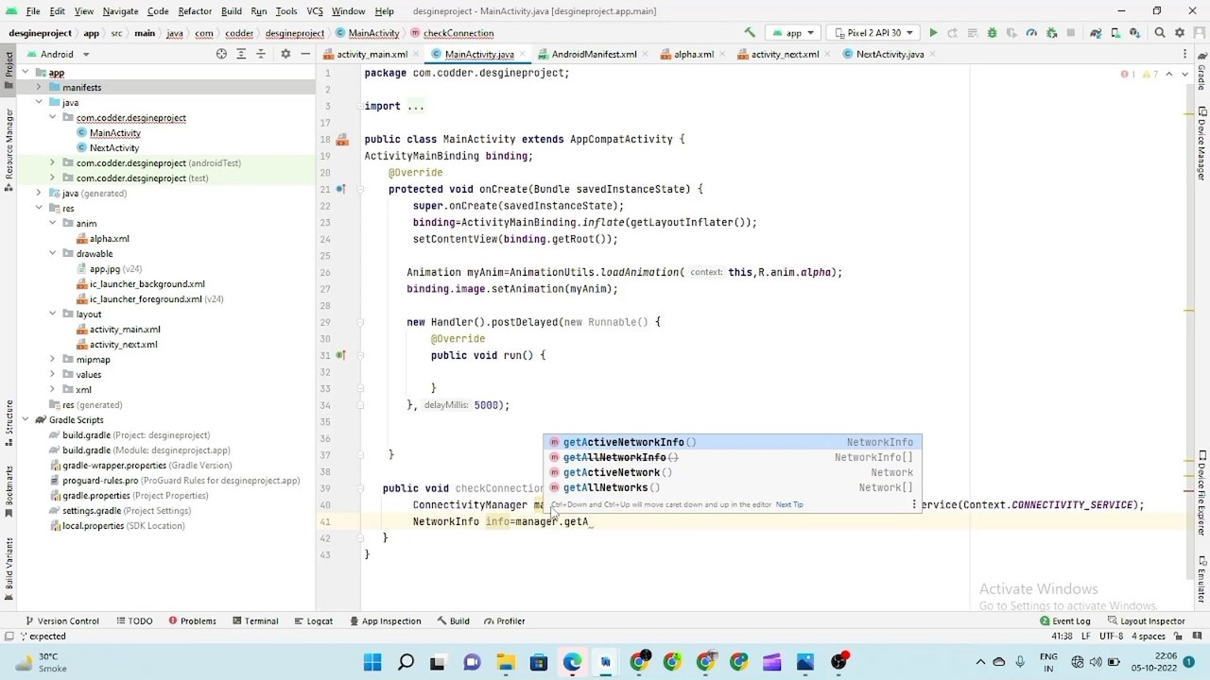Viewport: 1210px width, 680px height.
Task: Run the app with the green play icon
Action: [x=933, y=33]
